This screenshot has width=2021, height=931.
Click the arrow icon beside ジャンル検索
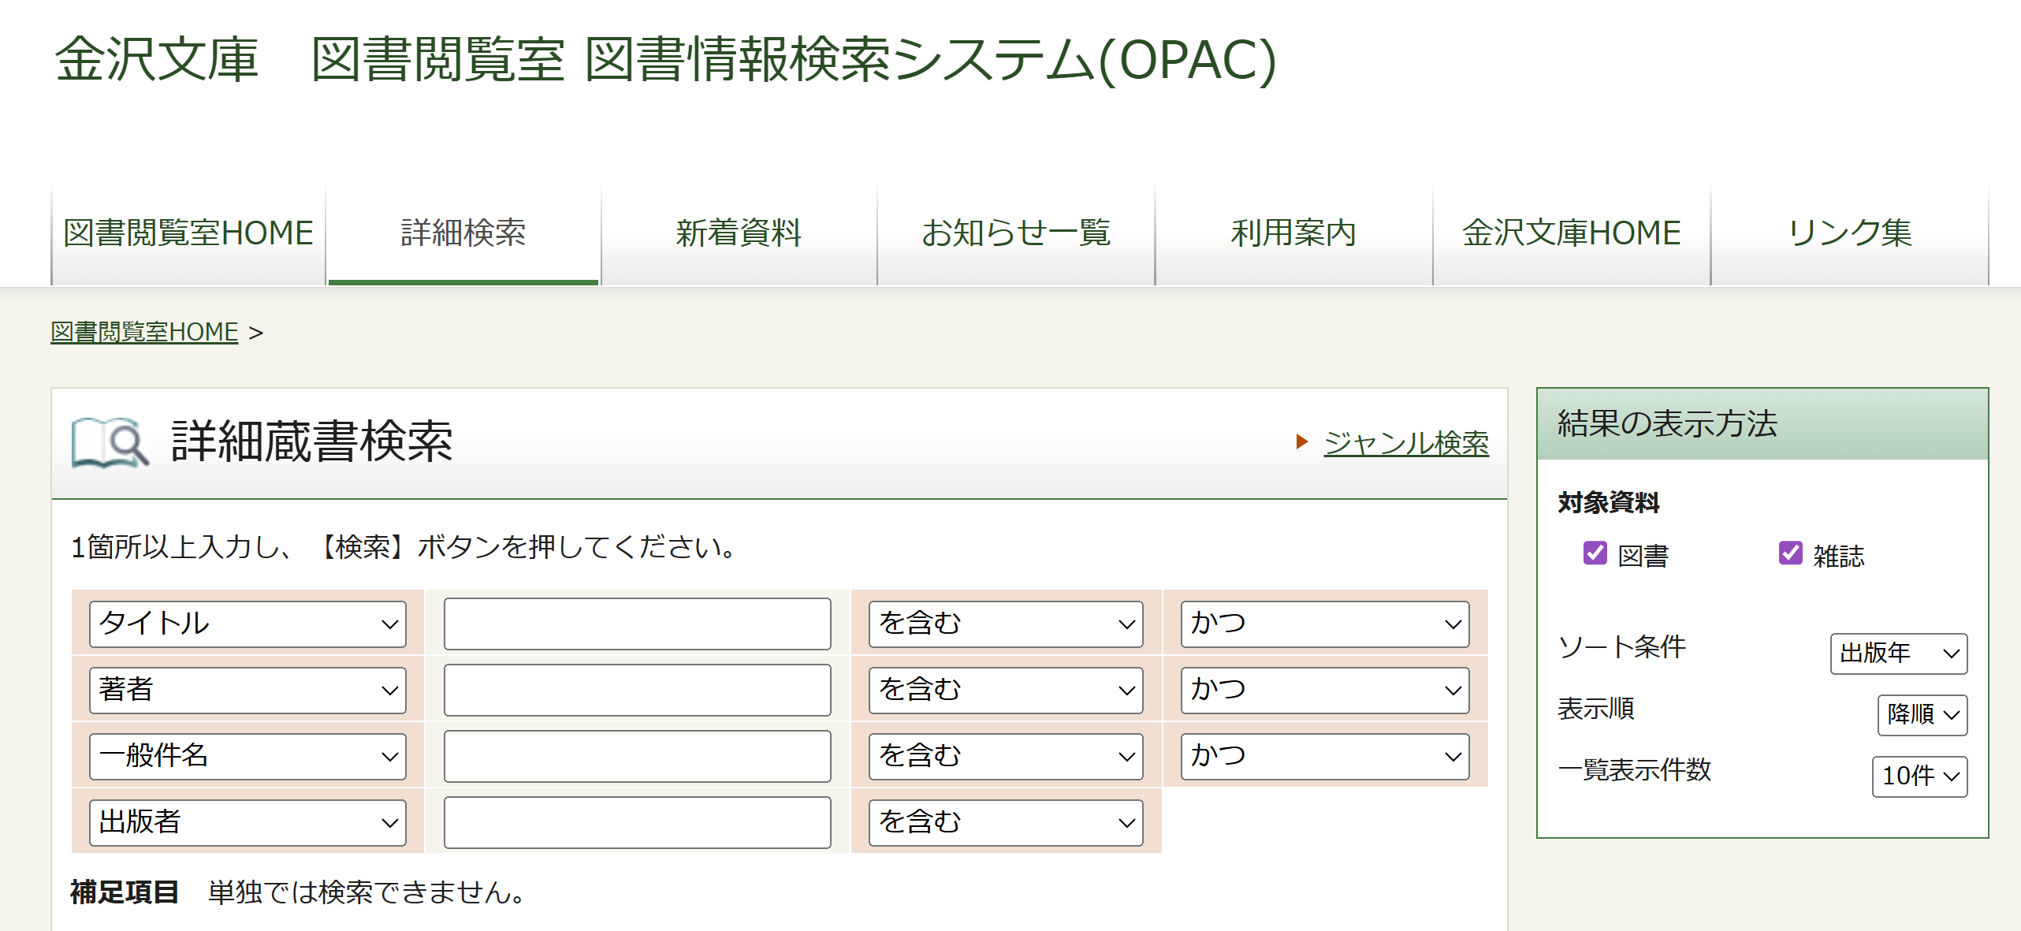[1303, 442]
